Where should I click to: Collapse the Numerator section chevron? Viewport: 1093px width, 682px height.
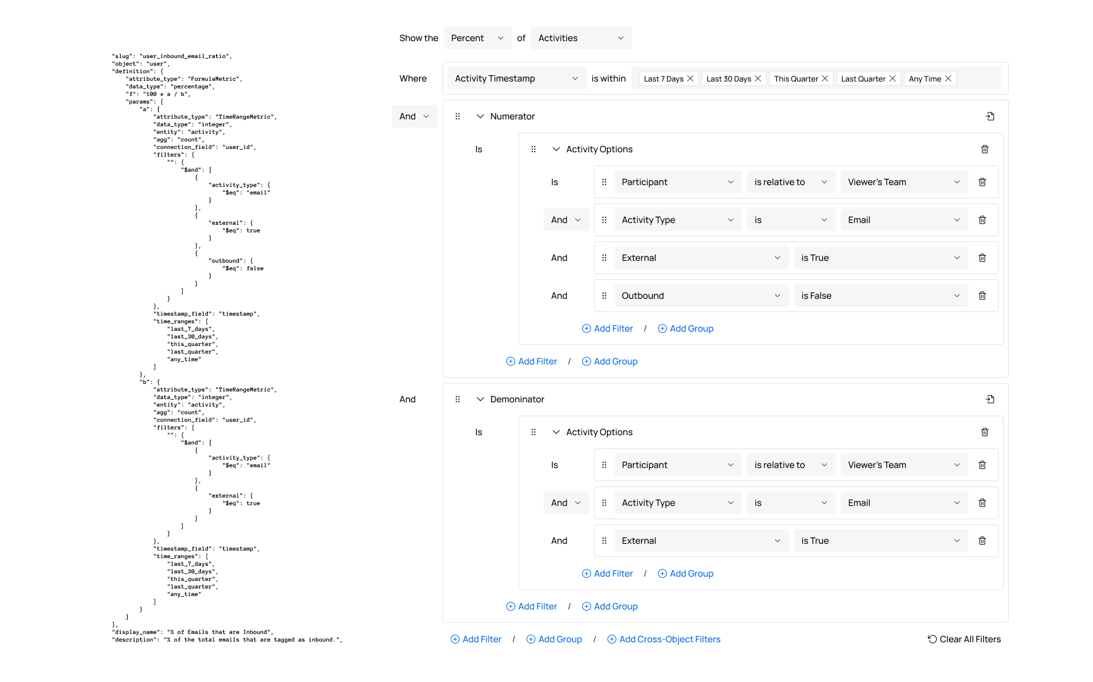(x=480, y=116)
